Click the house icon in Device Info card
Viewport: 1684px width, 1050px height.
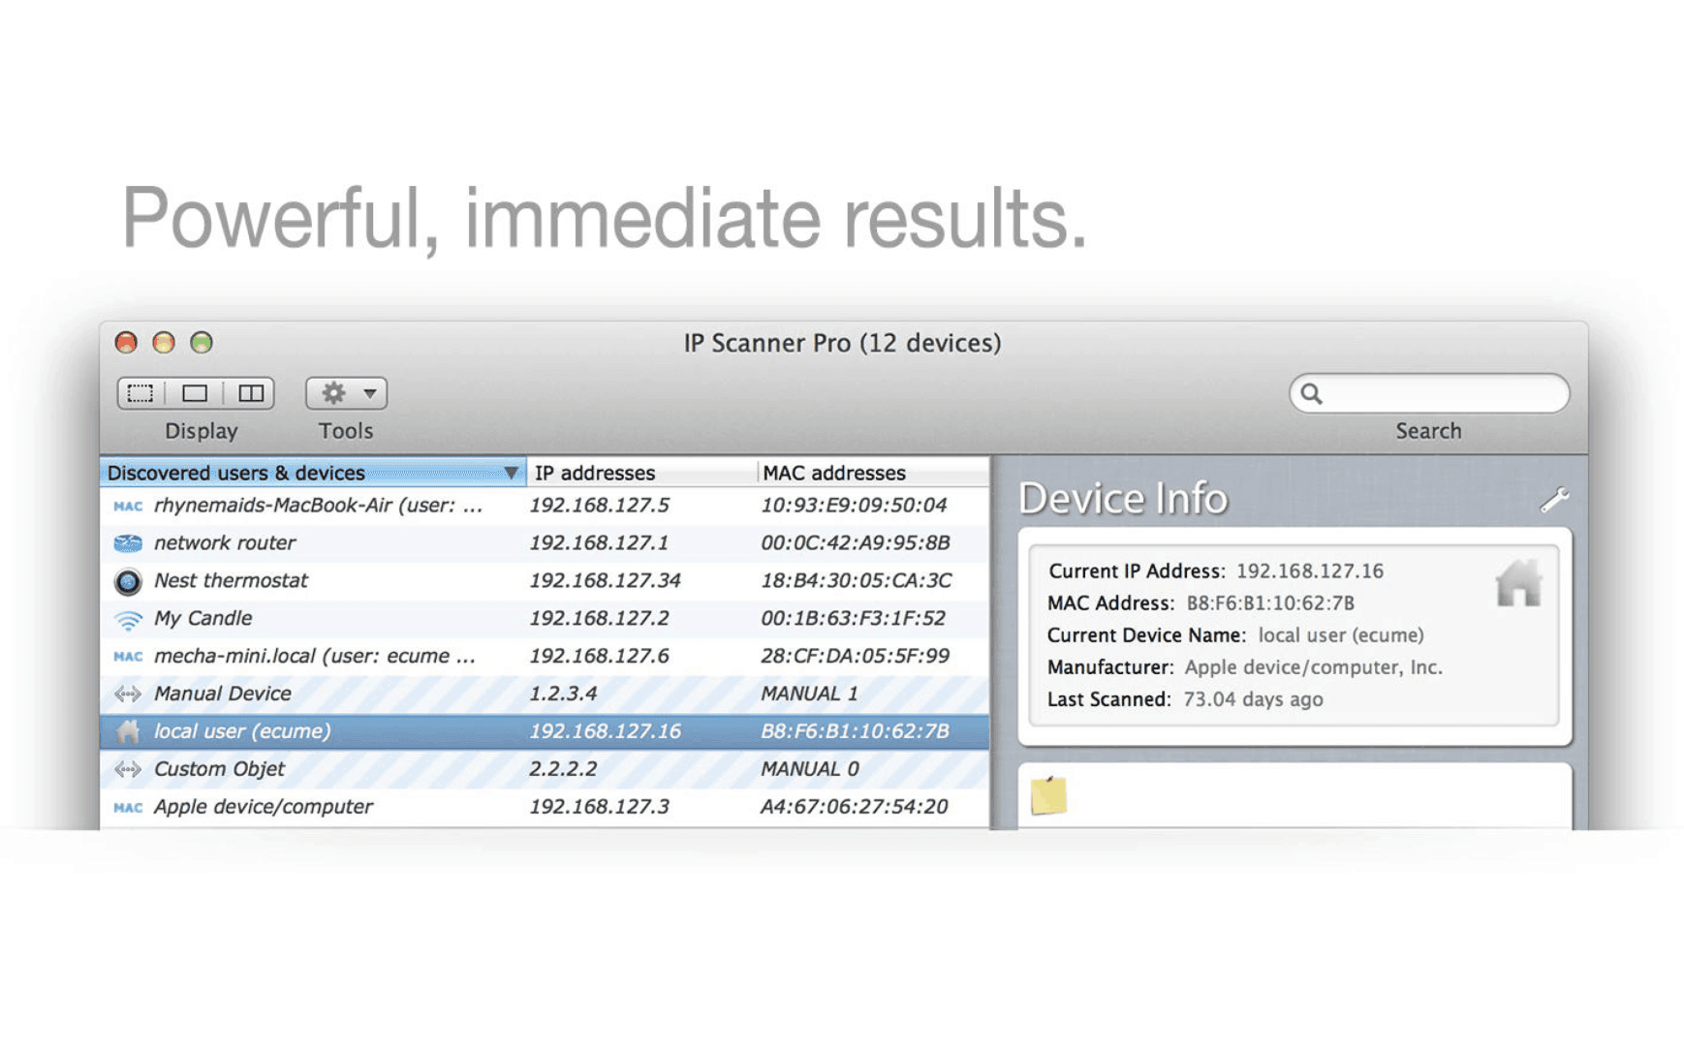1518,583
